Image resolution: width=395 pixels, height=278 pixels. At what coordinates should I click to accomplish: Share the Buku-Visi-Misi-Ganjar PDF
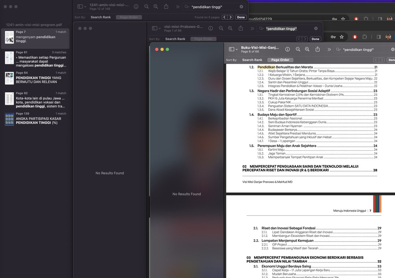point(317,49)
